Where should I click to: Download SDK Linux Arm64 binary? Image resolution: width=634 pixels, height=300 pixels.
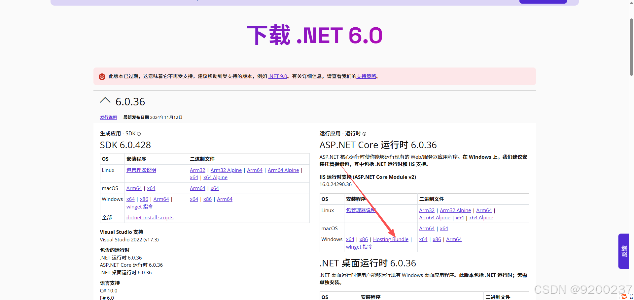[x=255, y=170]
